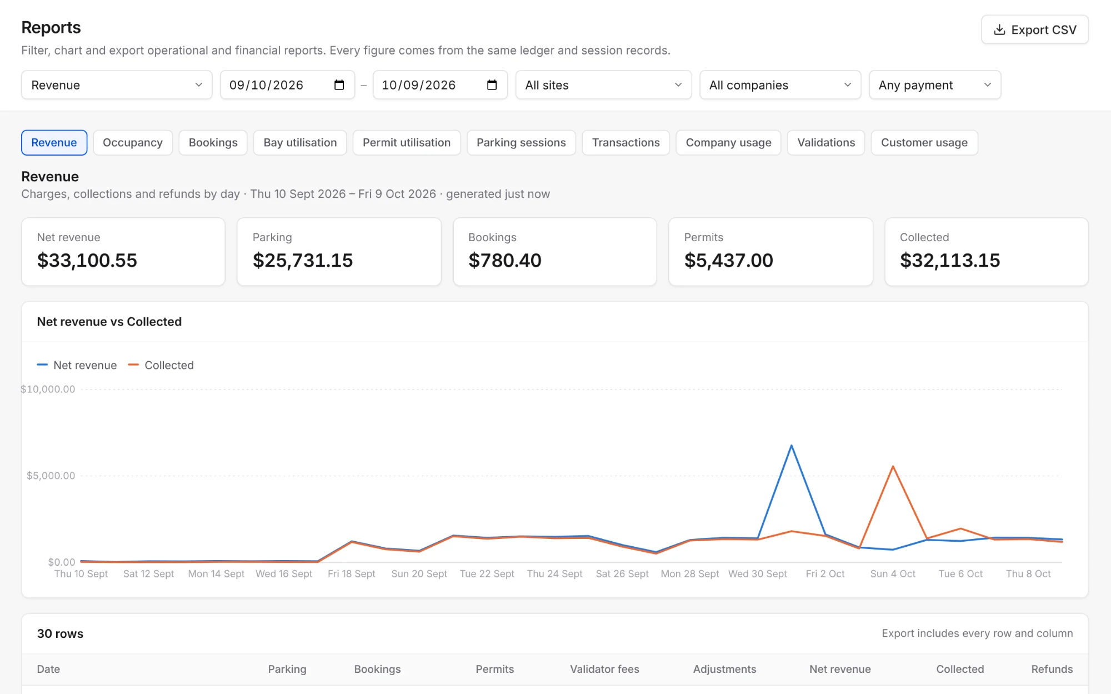Click the Adjustments column header
The height and width of the screenshot is (694, 1111).
pos(724,669)
